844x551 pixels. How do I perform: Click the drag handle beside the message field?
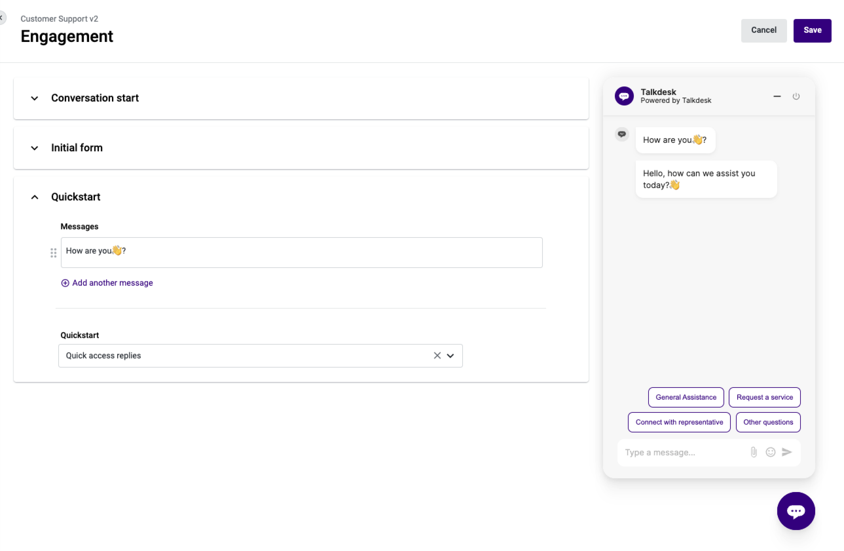click(54, 253)
